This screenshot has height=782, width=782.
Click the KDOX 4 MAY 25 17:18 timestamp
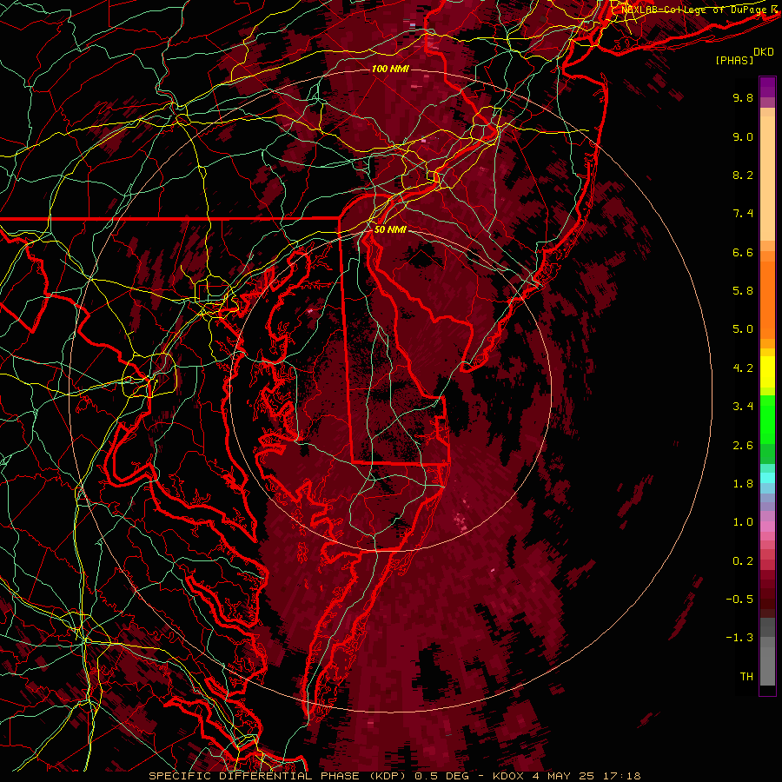[x=567, y=776]
